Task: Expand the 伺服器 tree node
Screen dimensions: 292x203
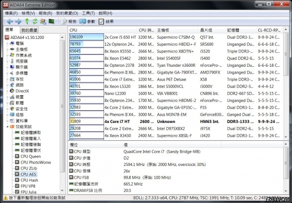Action: coord(7,61)
